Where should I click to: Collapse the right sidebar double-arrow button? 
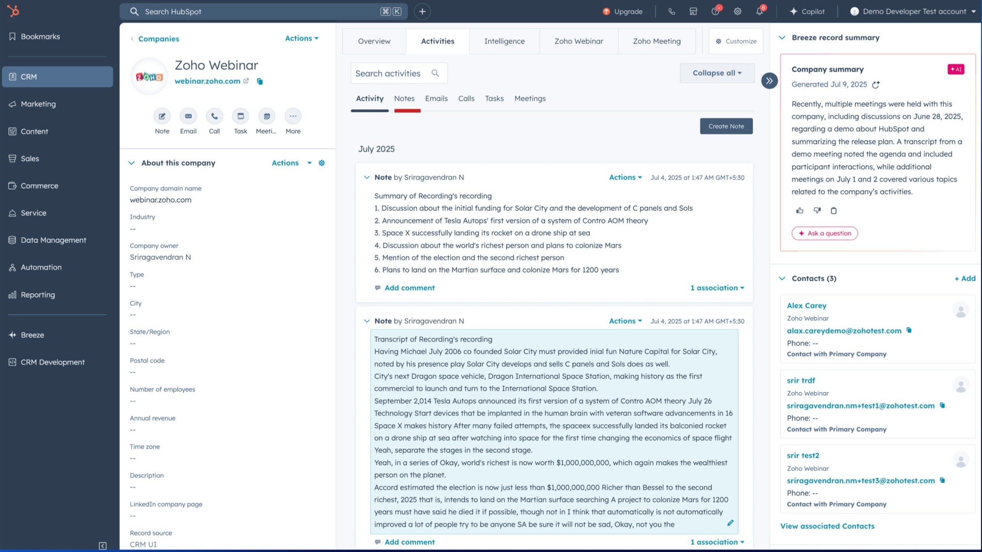(x=770, y=81)
